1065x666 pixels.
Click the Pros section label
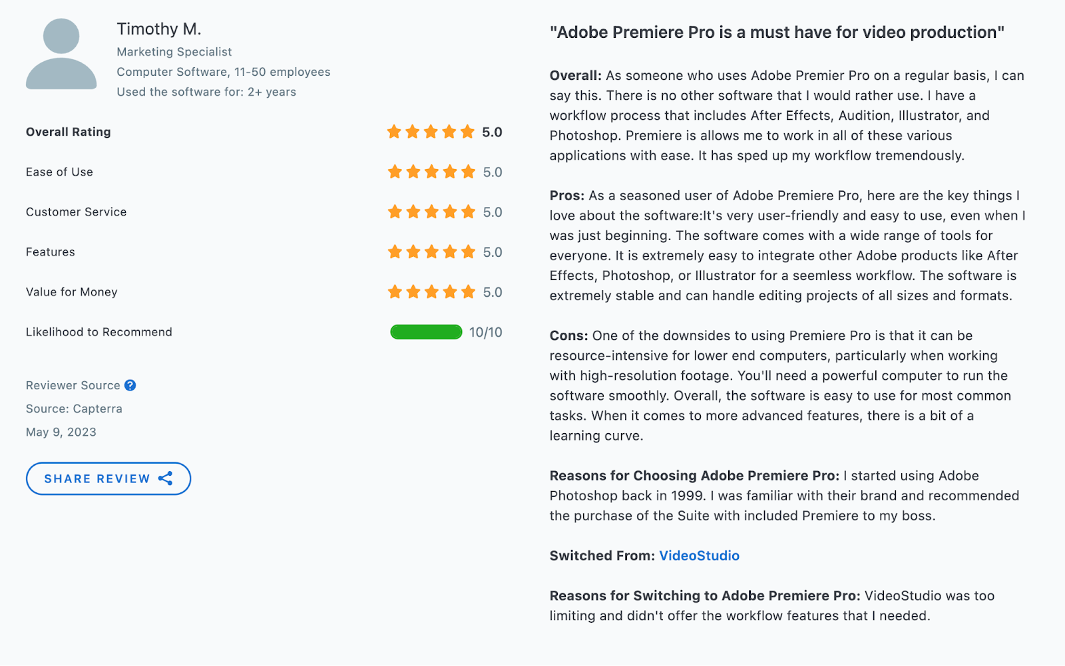tap(566, 196)
